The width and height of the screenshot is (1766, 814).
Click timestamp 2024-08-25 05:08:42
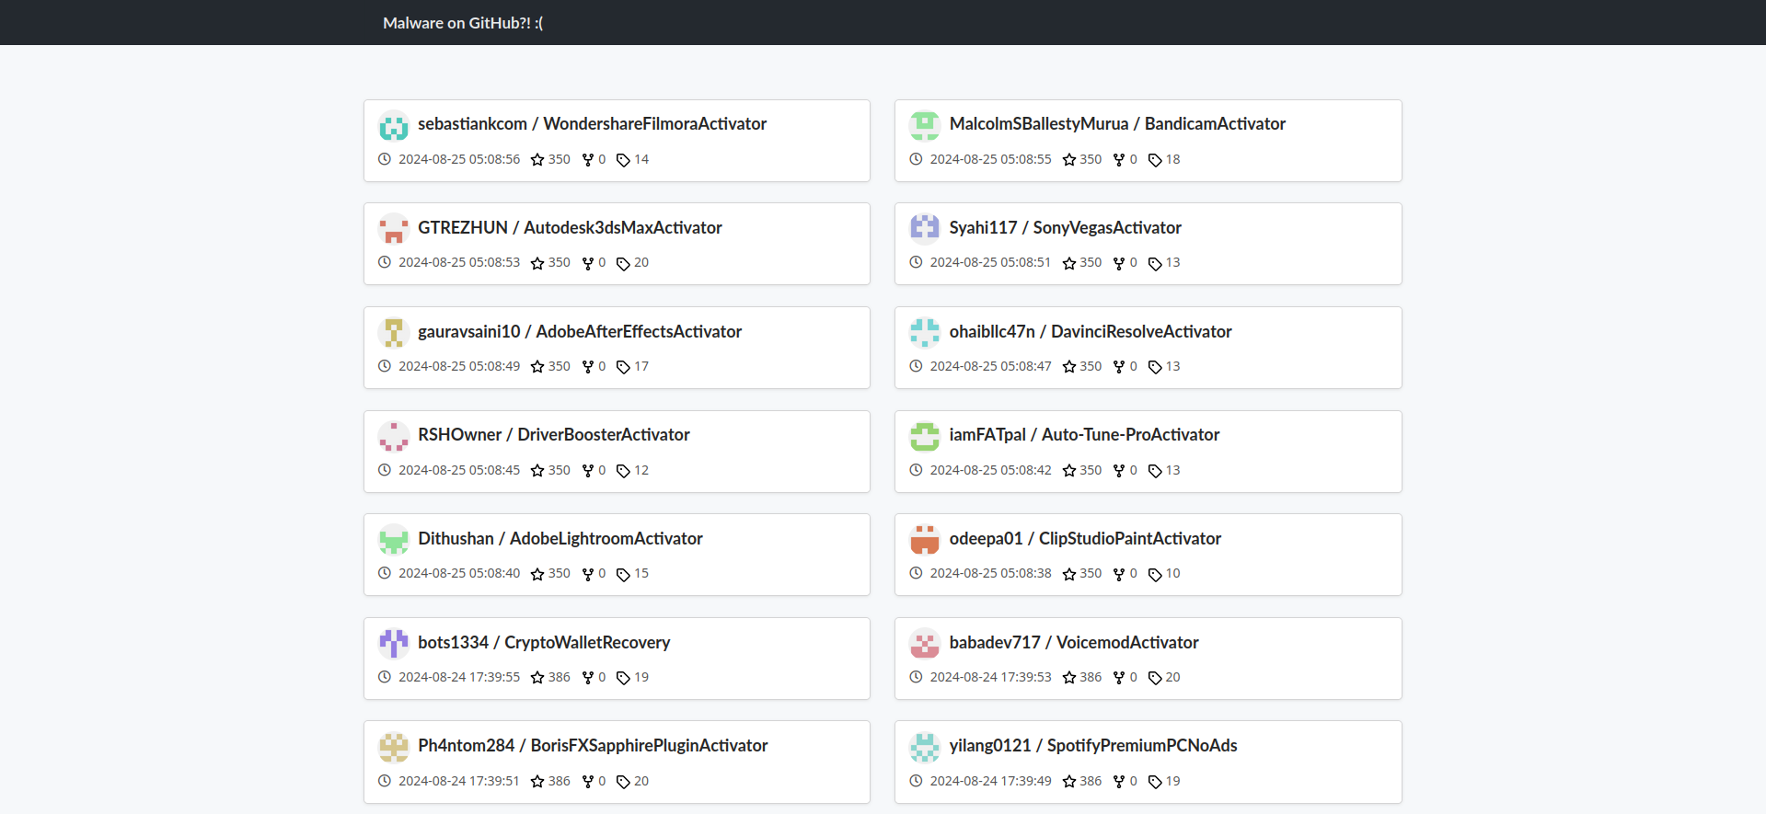pos(990,470)
